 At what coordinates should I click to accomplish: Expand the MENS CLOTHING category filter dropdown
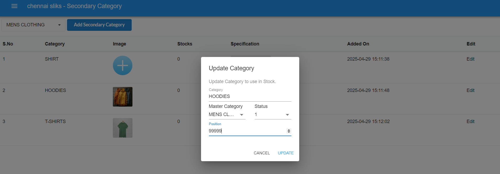pyautogui.click(x=33, y=25)
